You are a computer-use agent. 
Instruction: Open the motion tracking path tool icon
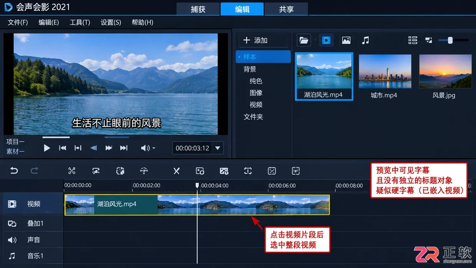click(96, 171)
